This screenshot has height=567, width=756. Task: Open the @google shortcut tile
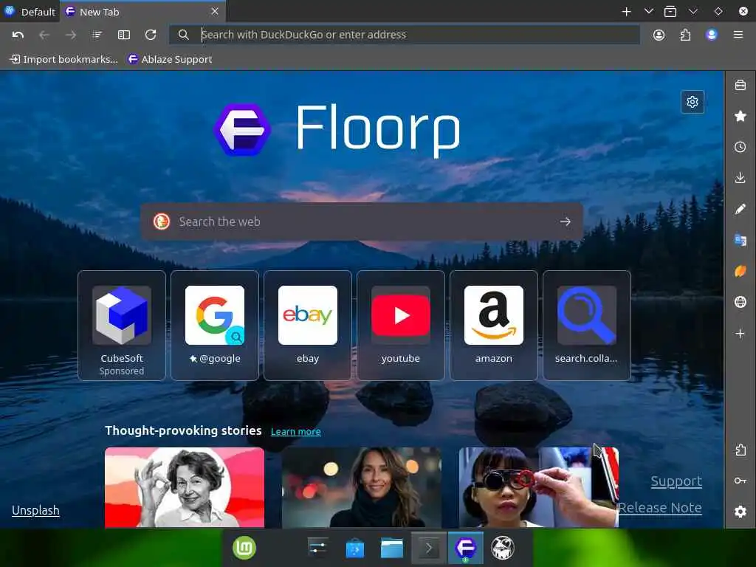point(215,326)
